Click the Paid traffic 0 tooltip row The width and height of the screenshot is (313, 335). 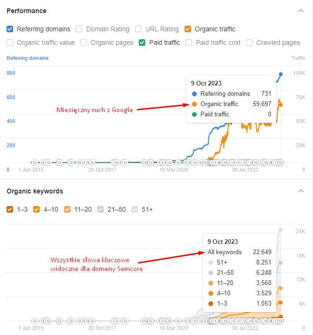(x=231, y=114)
